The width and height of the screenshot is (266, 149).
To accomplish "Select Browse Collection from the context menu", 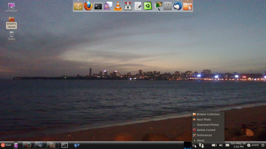I will pos(208,114).
